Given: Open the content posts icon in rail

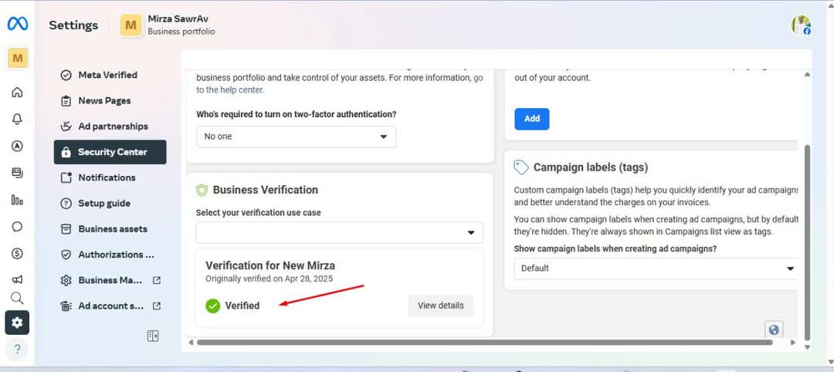Looking at the screenshot, I should pos(17,173).
